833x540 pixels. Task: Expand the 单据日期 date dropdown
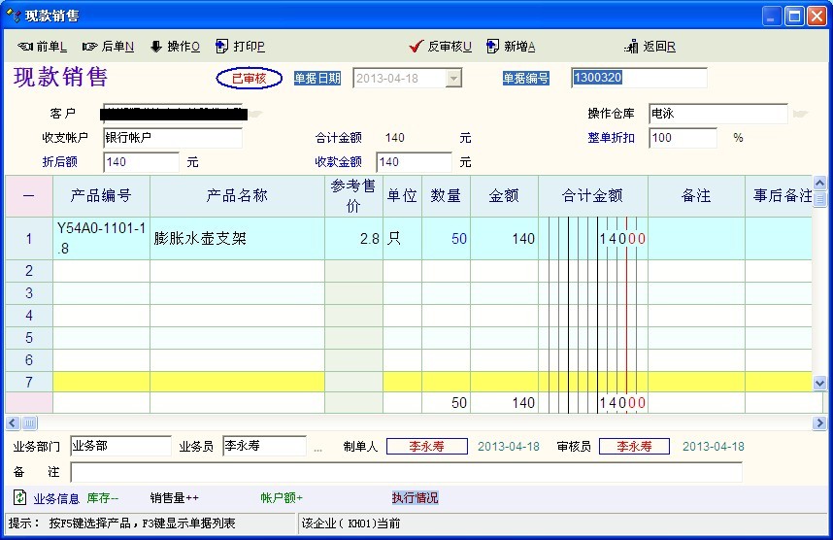[x=453, y=79]
